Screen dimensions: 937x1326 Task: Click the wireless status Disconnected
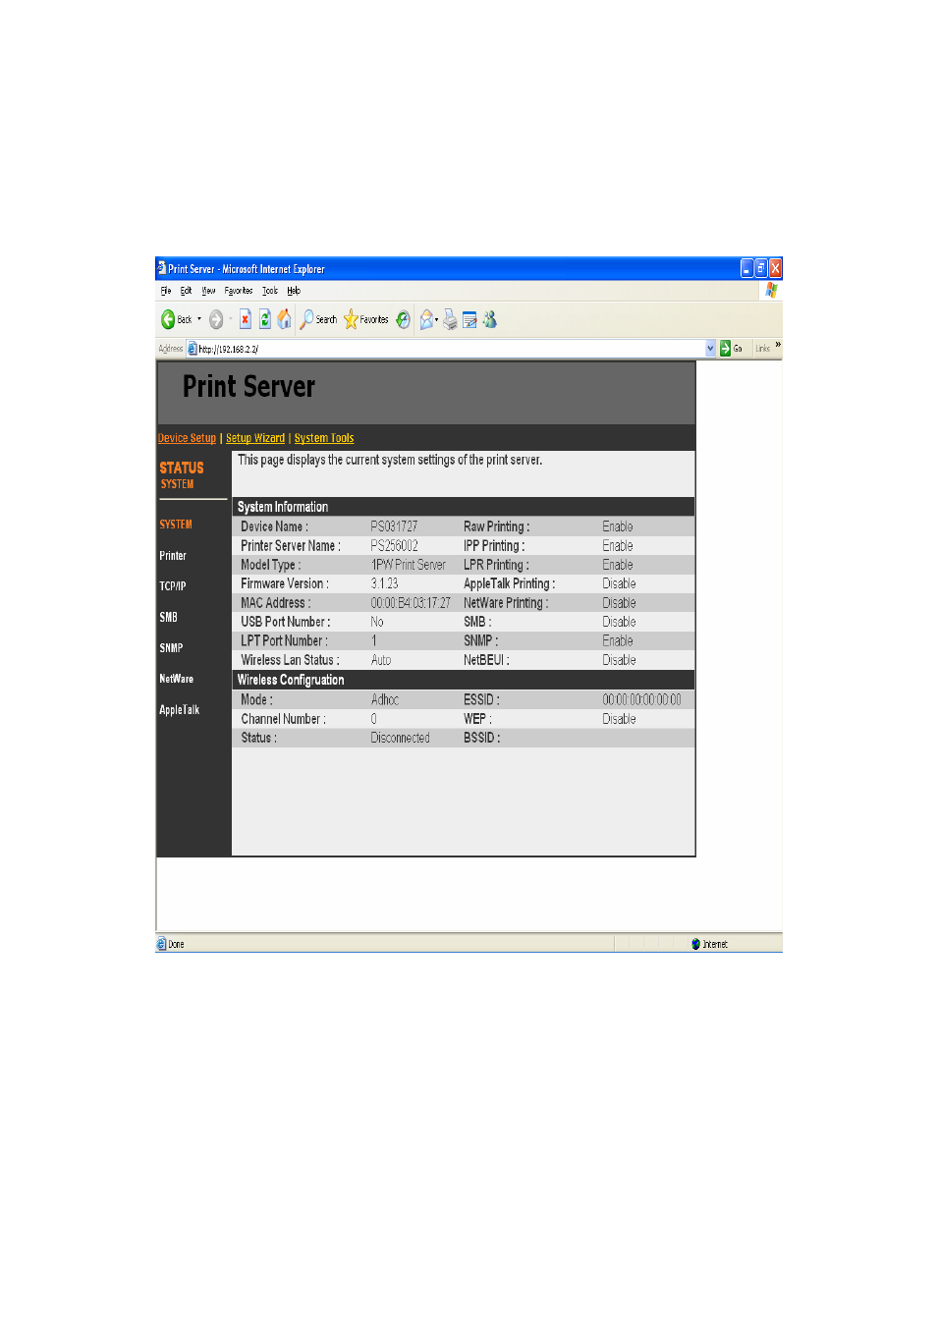tap(400, 738)
